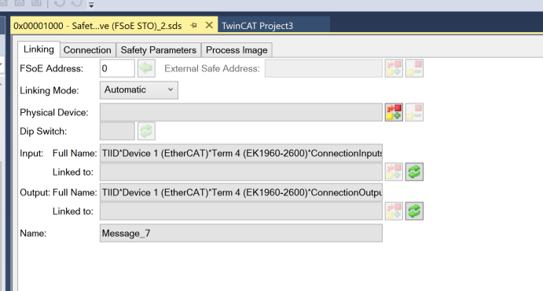Image resolution: width=543 pixels, height=291 pixels.
Task: Click the Physical Device field
Action: 241,112
